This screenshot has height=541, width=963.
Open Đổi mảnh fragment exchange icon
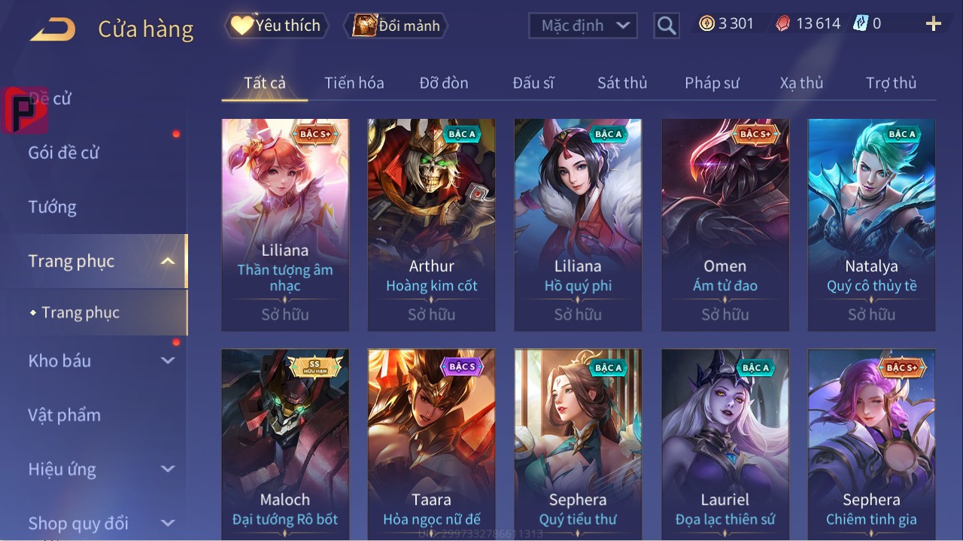[x=396, y=26]
